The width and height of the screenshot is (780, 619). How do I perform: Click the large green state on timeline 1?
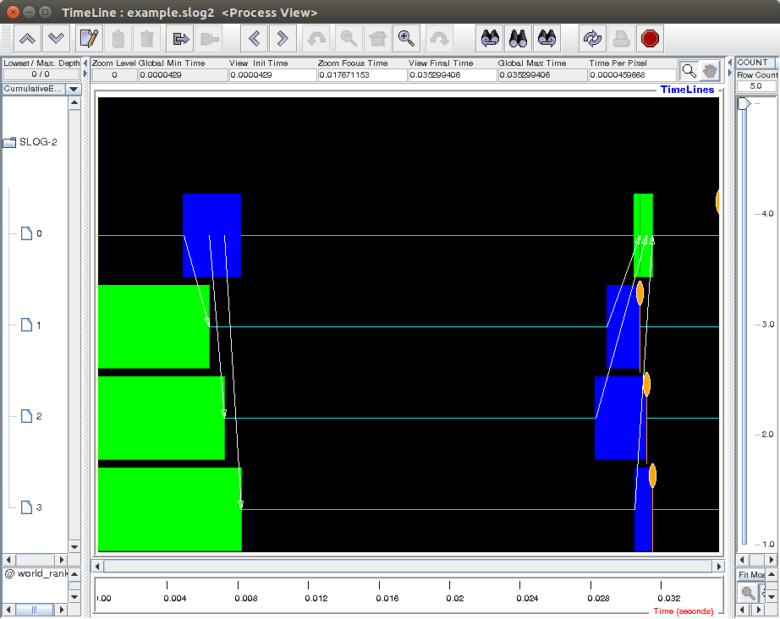pos(154,326)
